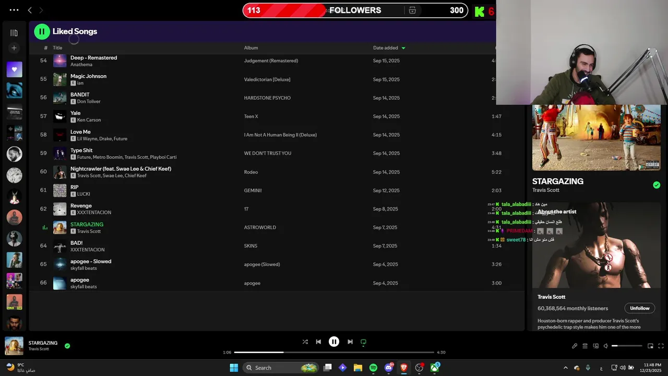Image resolution: width=668 pixels, height=376 pixels.
Task: Select the song BAD!
Action: click(x=76, y=243)
